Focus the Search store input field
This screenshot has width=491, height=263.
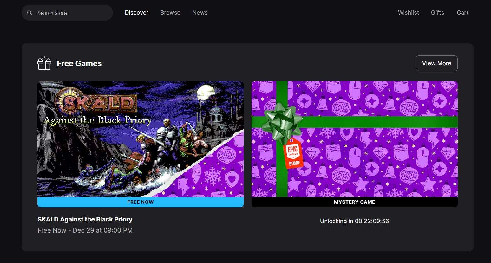point(67,13)
